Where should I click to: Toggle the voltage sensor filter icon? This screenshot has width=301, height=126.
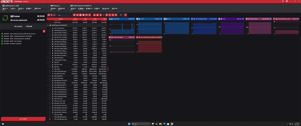[x=98, y=15]
